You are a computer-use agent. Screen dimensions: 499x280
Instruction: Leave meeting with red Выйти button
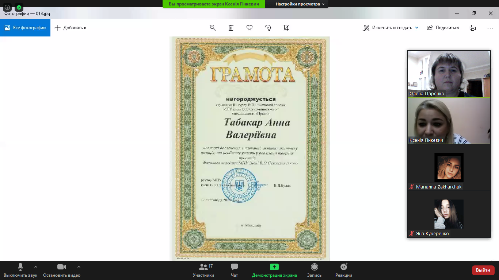[x=483, y=270]
